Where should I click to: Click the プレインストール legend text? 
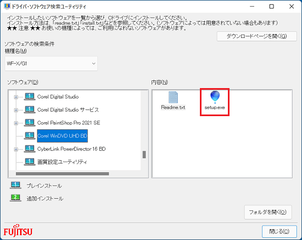coord(44,186)
